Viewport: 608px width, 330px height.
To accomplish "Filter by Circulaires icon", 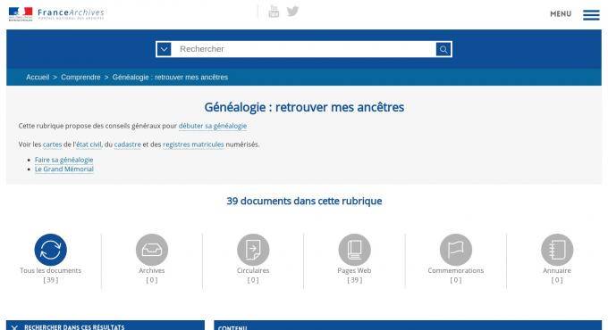I will pos(253,250).
